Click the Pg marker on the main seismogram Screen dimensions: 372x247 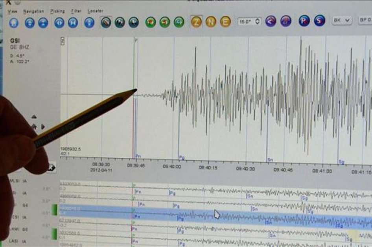tap(182, 158)
